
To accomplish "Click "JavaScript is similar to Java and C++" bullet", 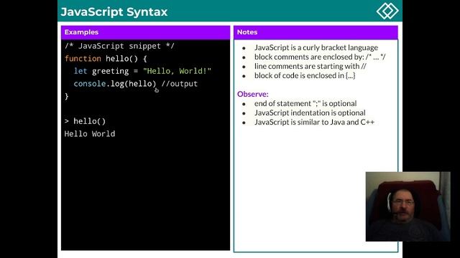I will click(x=314, y=123).
